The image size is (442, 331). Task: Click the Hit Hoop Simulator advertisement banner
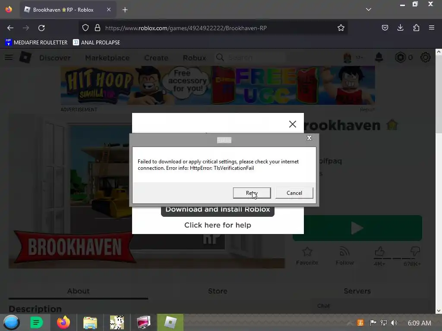coord(218,85)
